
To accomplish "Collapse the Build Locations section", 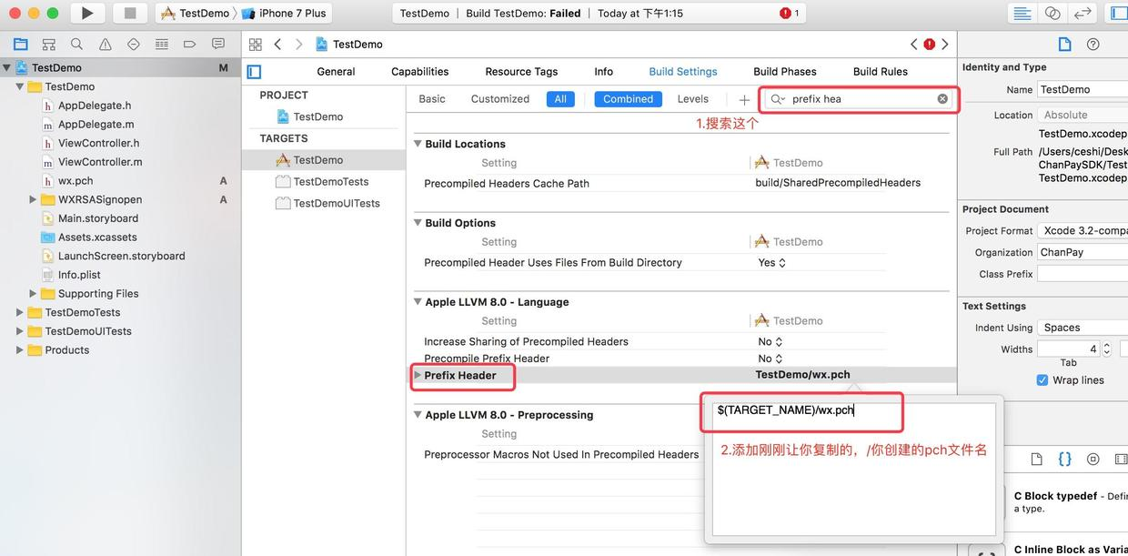I will tap(418, 144).
